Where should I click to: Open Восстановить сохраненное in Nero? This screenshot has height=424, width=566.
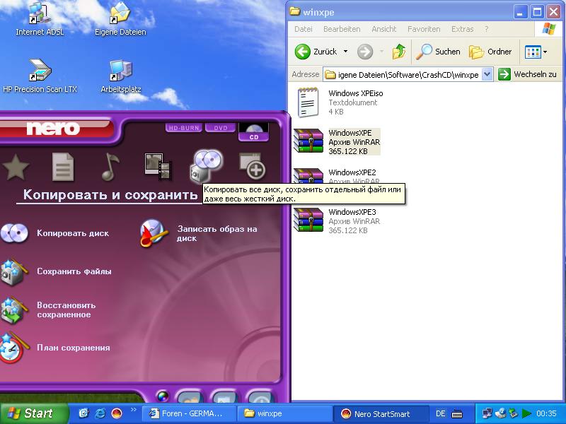[48, 310]
